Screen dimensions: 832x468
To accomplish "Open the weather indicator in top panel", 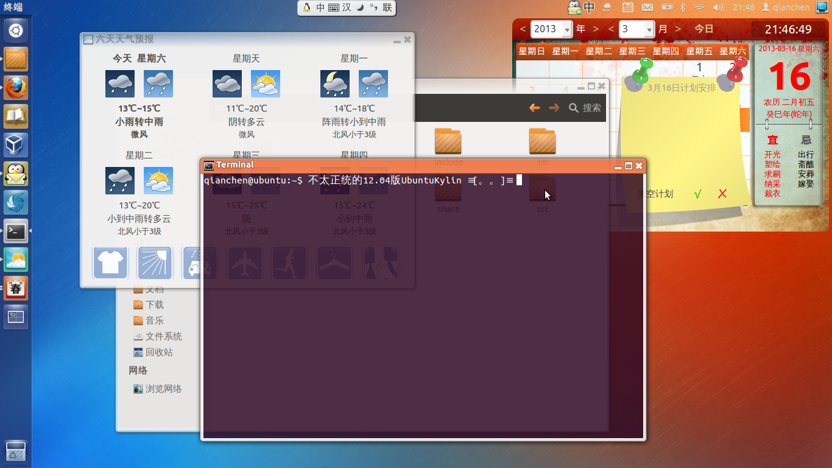I will [x=607, y=7].
